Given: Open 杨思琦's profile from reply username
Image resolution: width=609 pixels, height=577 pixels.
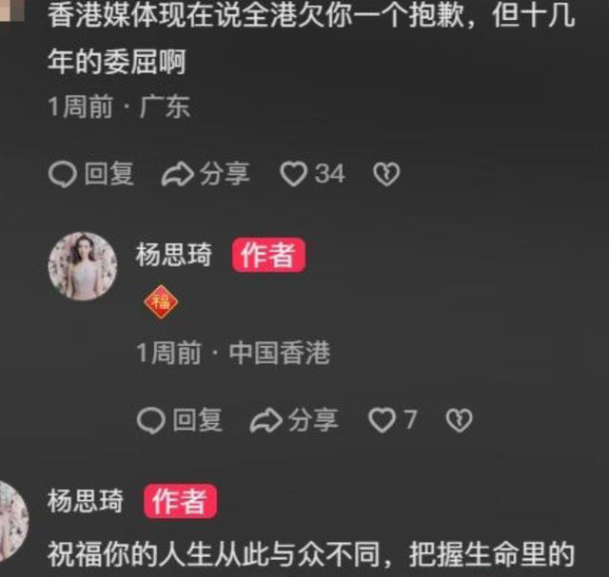Looking at the screenshot, I should point(173,255).
